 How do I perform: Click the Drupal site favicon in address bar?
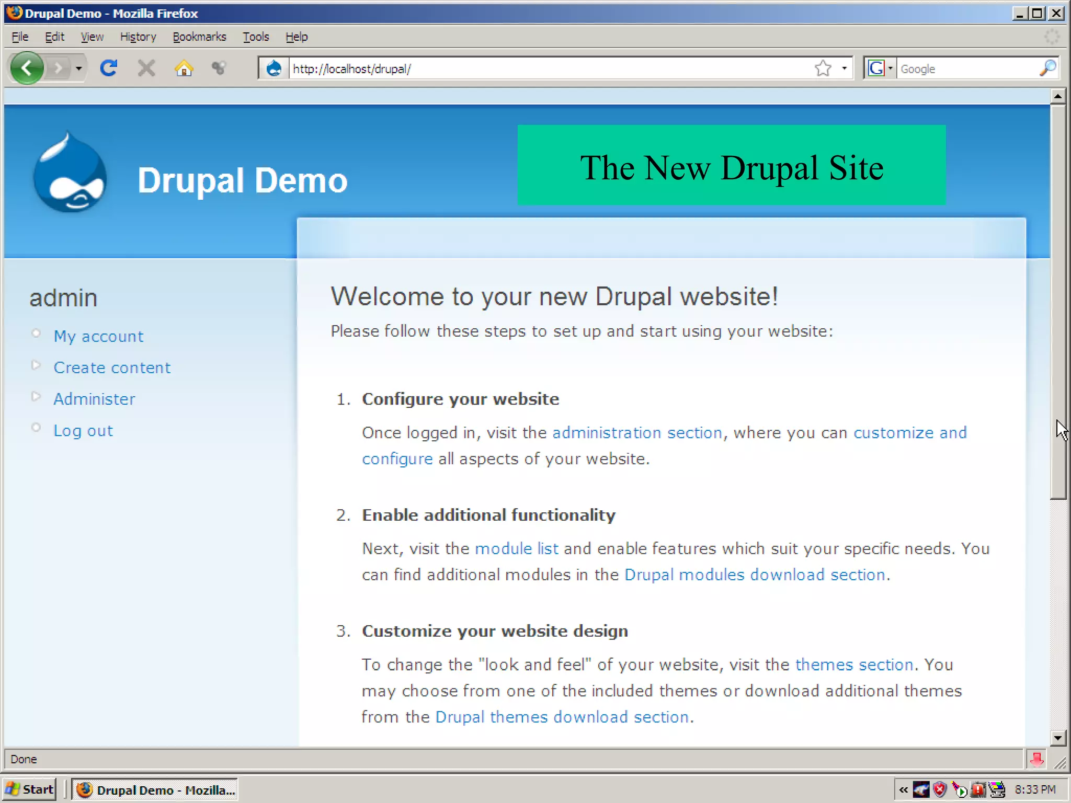(x=274, y=68)
